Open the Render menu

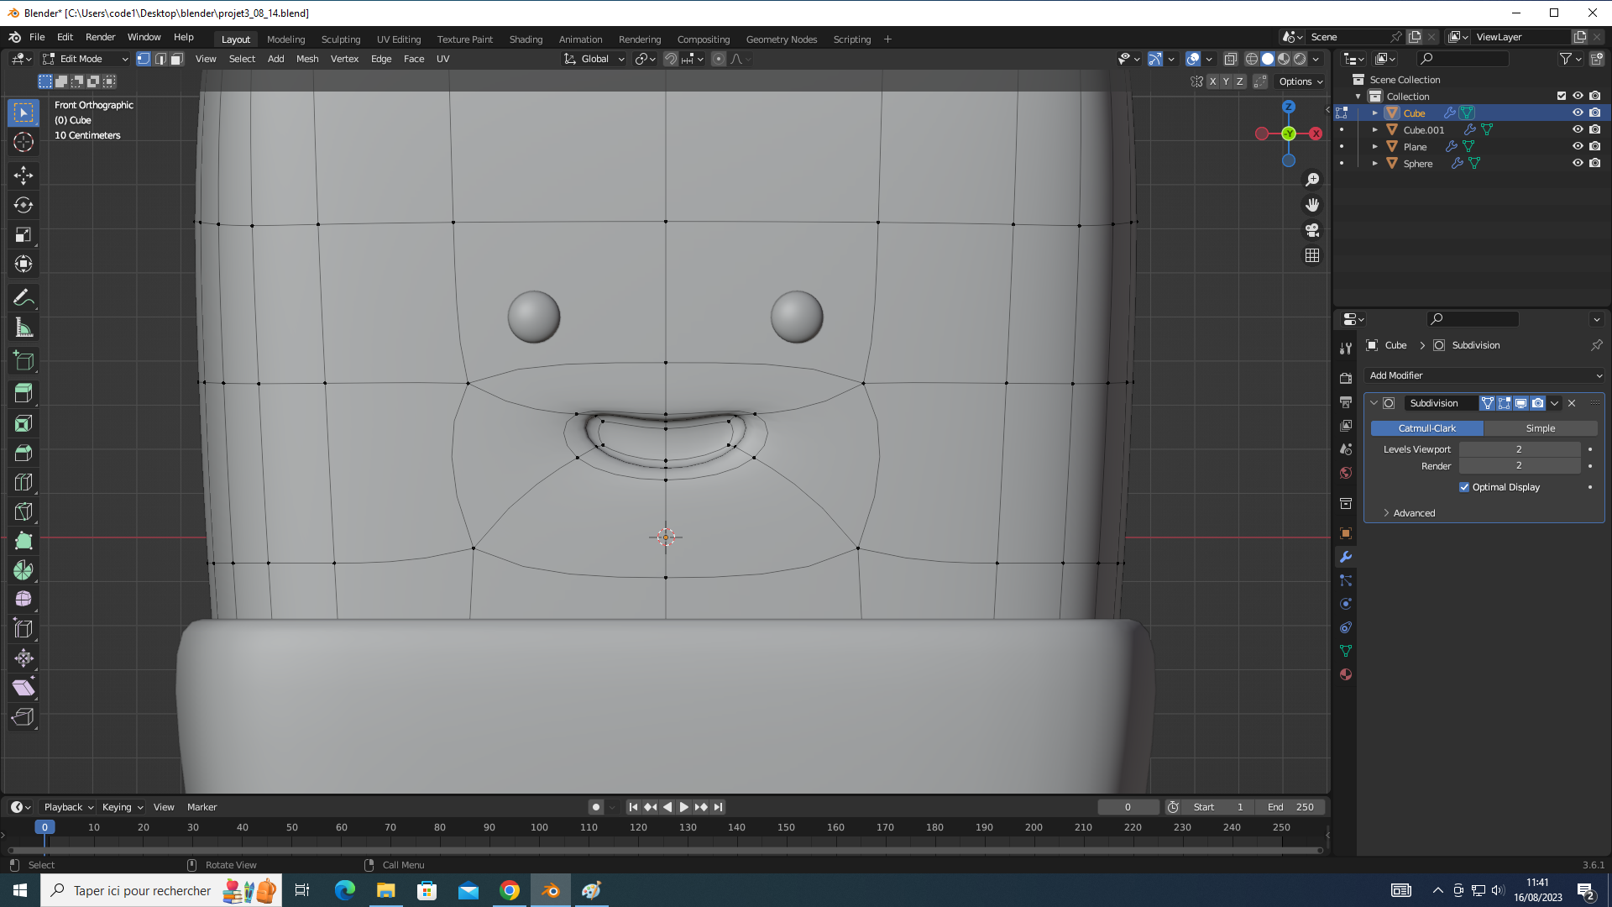[x=100, y=37]
